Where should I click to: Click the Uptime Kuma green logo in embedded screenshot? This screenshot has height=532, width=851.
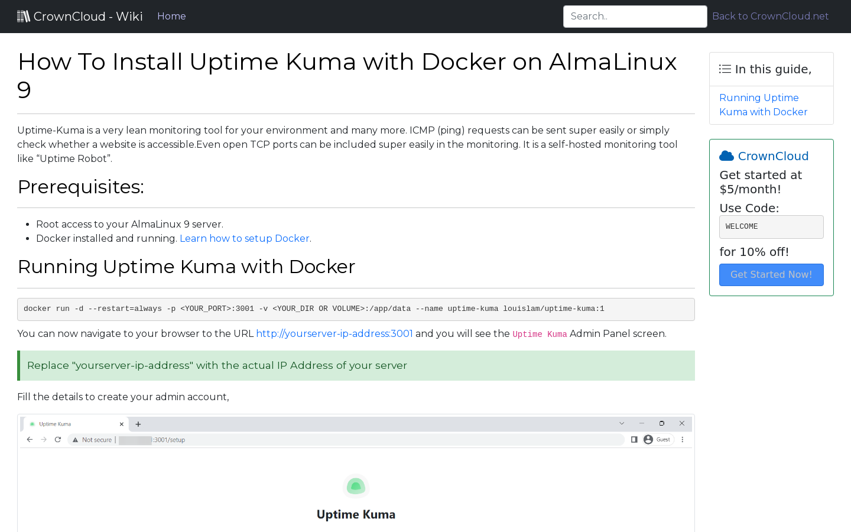[356, 486]
